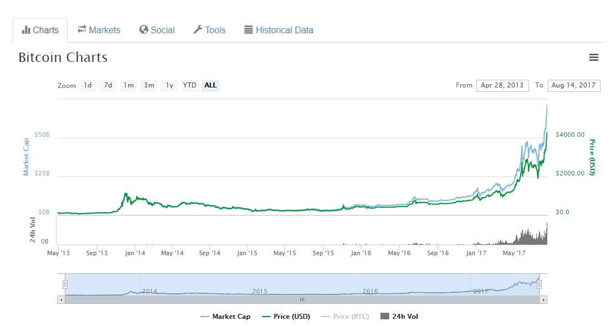616x326 pixels.
Task: Click the navigator scroll left arrow
Action: (61, 300)
